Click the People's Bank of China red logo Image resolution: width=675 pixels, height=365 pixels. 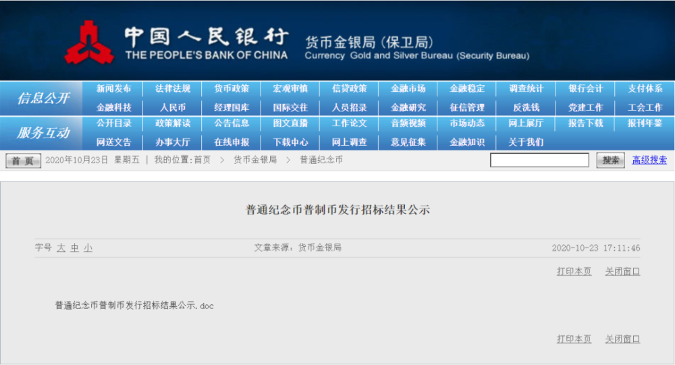pos(89,43)
